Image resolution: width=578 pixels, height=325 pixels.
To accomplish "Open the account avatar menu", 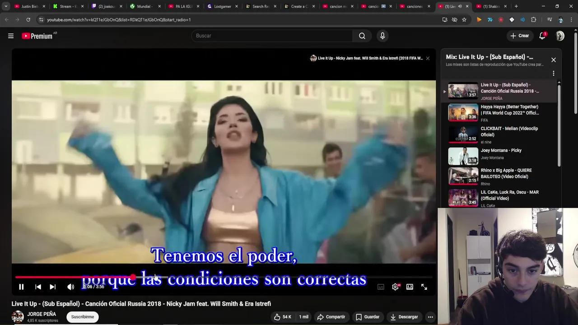I will tap(560, 36).
